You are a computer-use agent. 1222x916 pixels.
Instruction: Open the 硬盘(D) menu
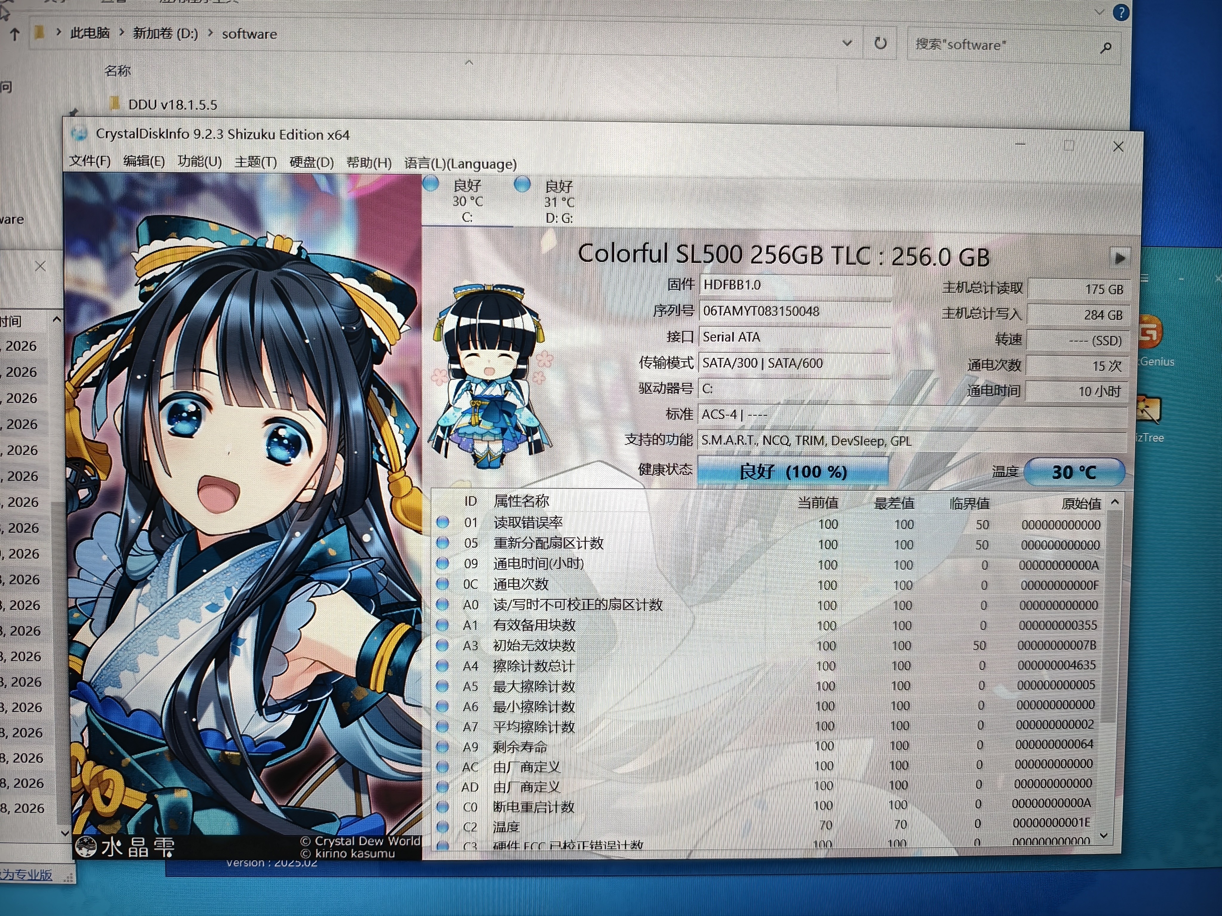tap(311, 162)
